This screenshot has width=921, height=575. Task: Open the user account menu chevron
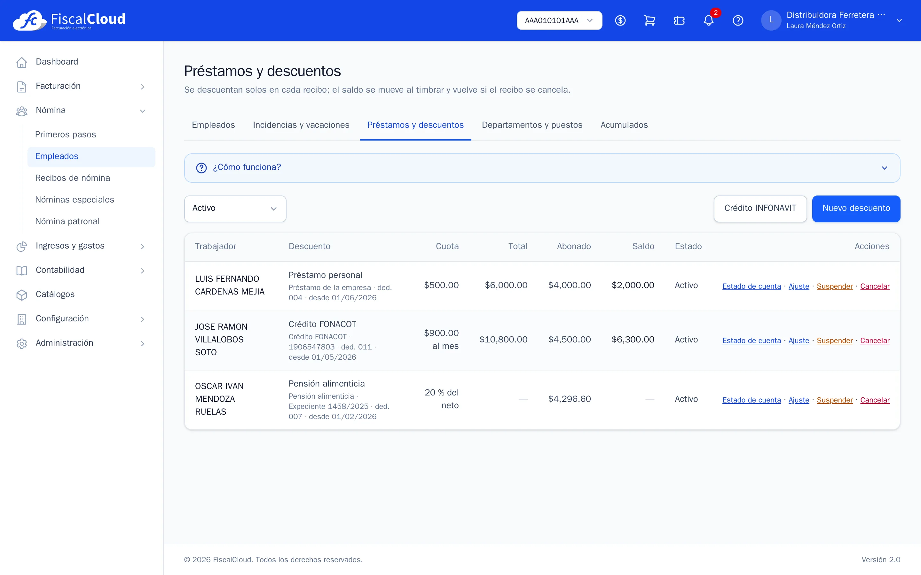899,20
